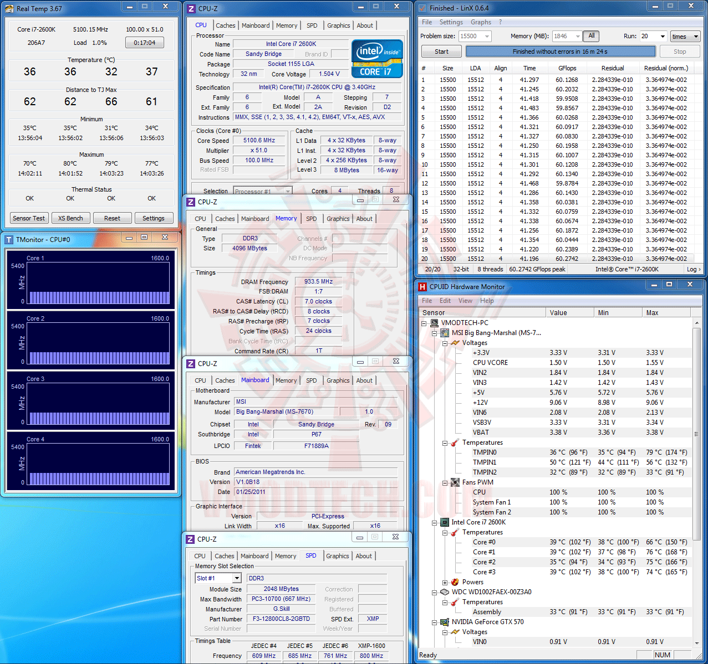The width and height of the screenshot is (708, 664).
Task: Switch to Memory tab in the CPU-Z window showing the SPD tab
Action: coord(286,556)
